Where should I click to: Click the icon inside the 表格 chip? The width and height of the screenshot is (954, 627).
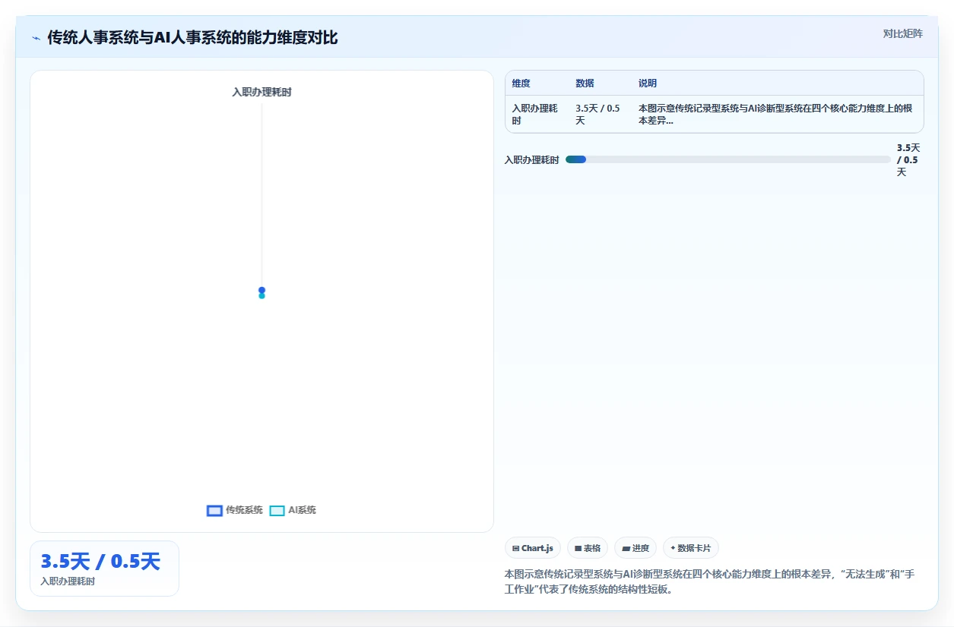click(x=578, y=548)
